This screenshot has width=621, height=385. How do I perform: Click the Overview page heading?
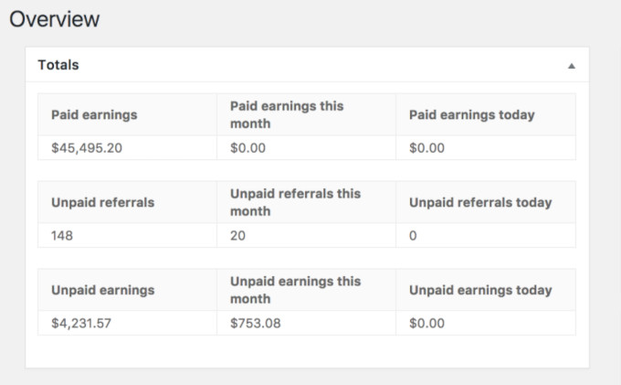[54, 19]
